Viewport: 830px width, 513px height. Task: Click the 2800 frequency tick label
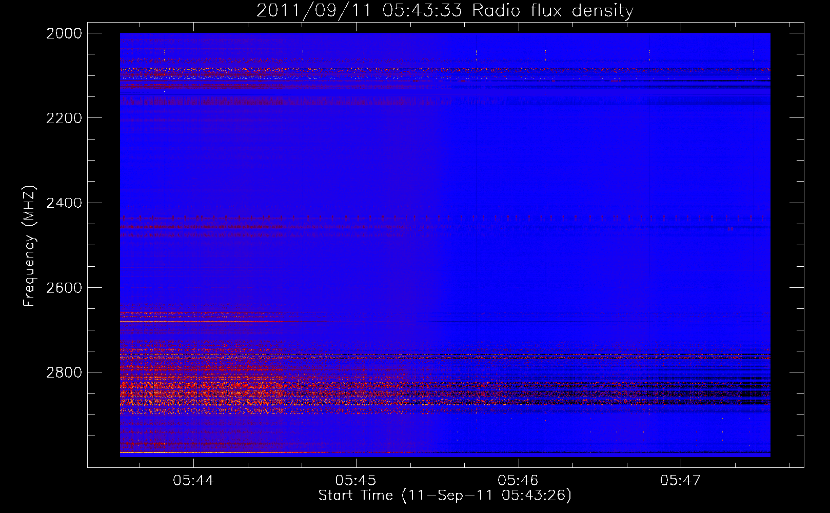click(64, 372)
